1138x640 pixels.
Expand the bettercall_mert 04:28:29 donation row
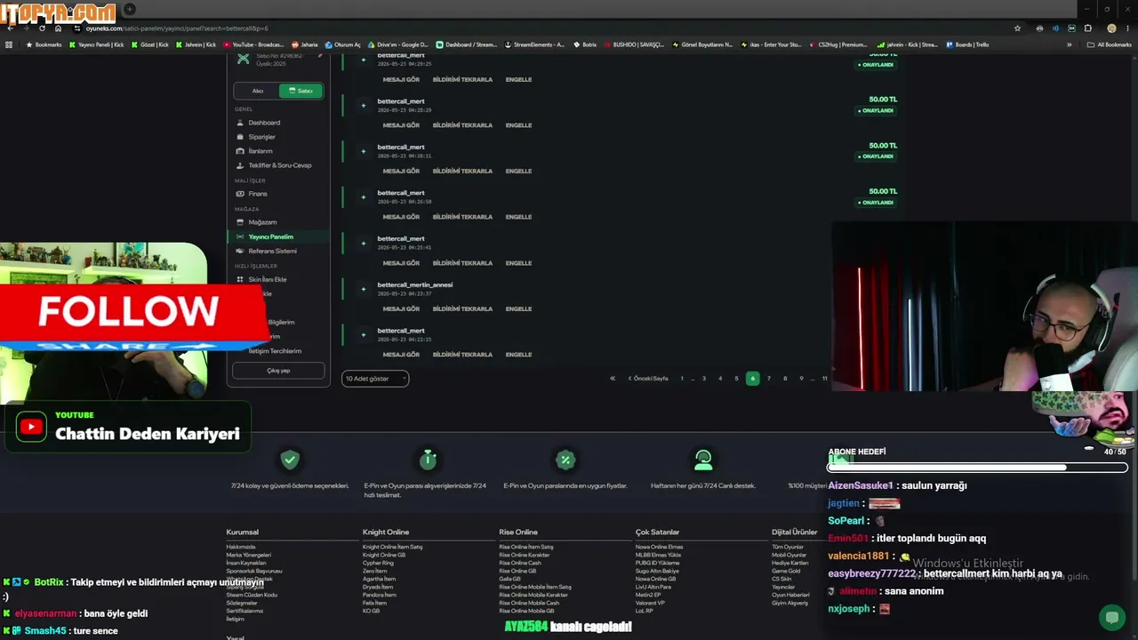coord(363,106)
